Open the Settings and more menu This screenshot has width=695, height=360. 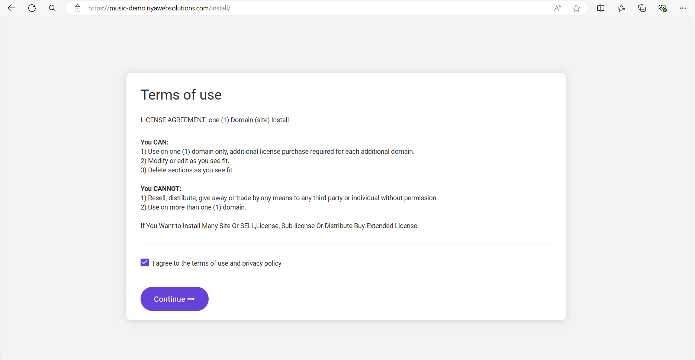683,8
